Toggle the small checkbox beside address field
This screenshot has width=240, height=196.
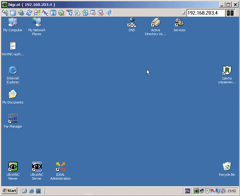pyautogui.click(x=183, y=13)
